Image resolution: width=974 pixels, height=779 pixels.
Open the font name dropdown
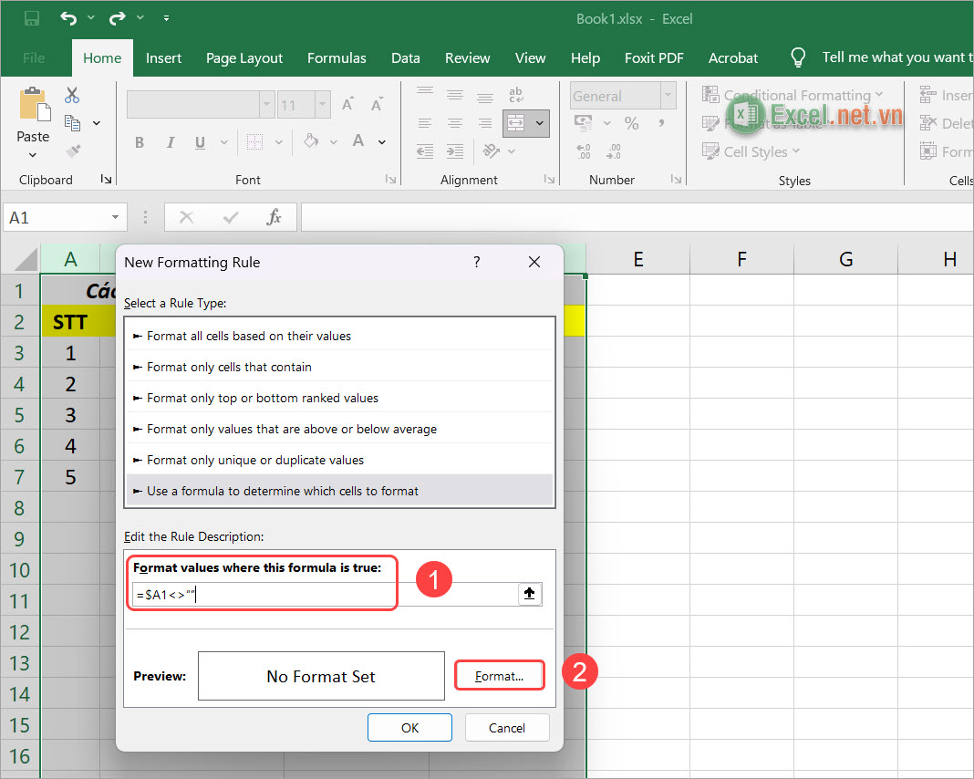pos(267,104)
